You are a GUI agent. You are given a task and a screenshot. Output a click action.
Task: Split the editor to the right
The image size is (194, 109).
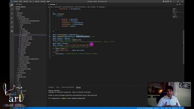[180, 4]
